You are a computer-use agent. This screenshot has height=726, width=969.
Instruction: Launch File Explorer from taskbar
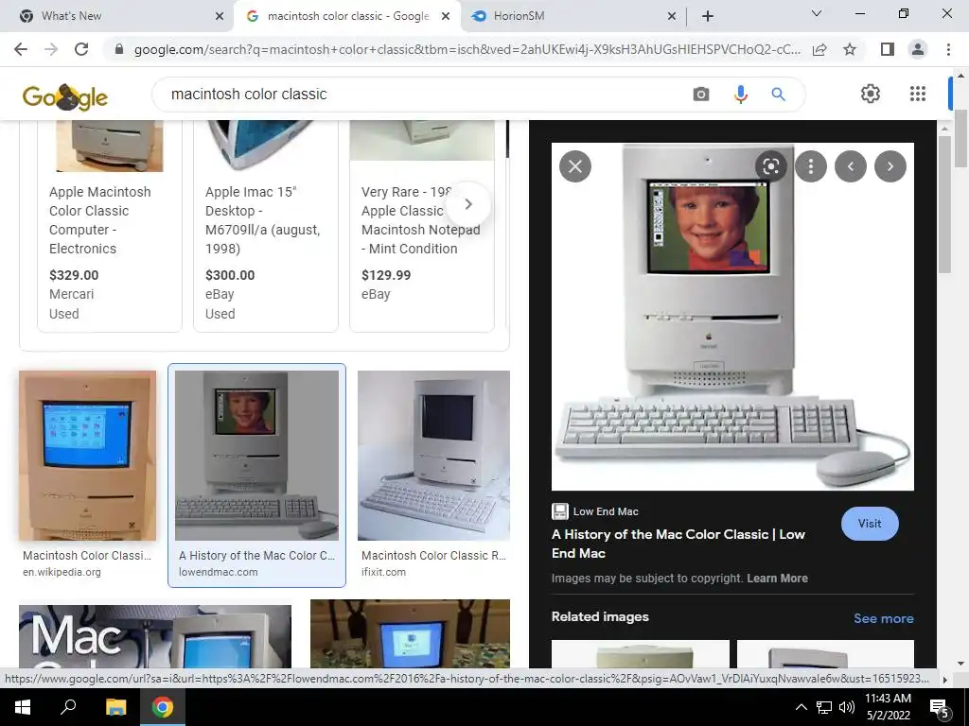click(x=115, y=707)
